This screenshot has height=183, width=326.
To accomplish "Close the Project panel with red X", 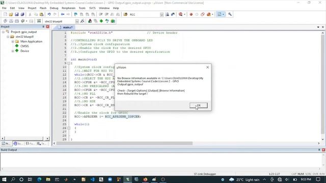I will tap(47, 27).
